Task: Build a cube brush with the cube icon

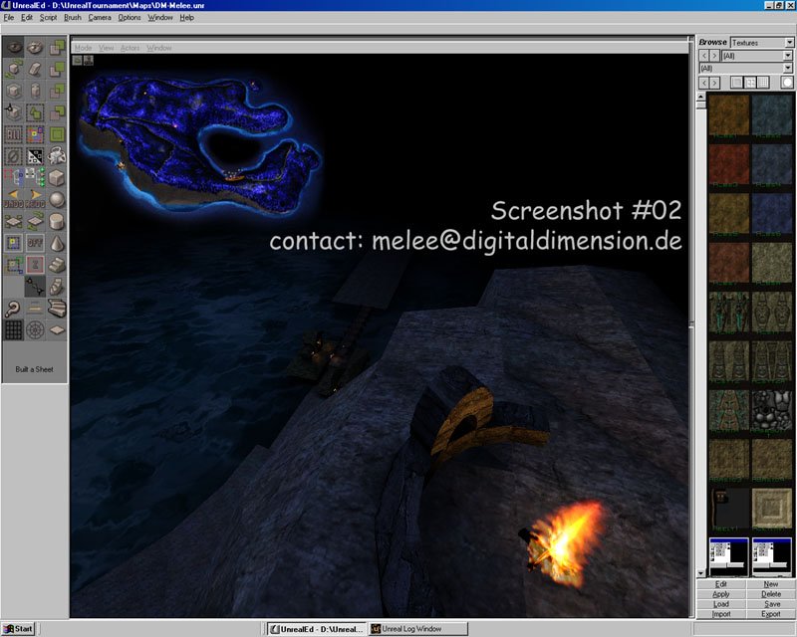Action: [57, 178]
